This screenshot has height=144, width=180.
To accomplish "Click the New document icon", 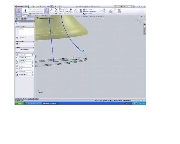I will click(x=33, y=7).
